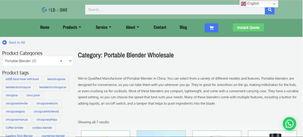Open WhatsApp chat floating icon

tap(289, 123)
